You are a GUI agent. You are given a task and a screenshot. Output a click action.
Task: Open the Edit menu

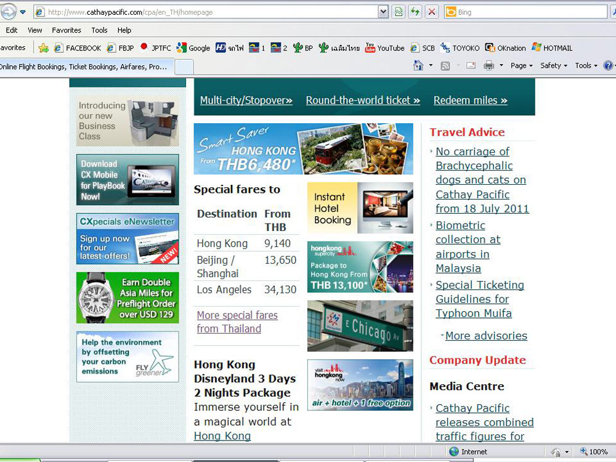(11, 30)
